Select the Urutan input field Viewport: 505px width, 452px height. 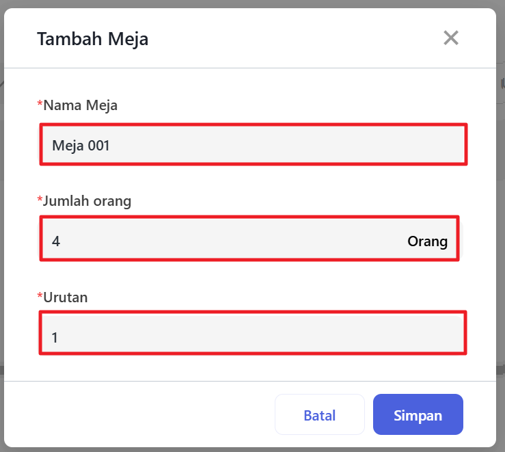(x=253, y=334)
